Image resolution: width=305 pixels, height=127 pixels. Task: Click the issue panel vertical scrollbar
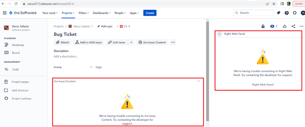[208, 72]
